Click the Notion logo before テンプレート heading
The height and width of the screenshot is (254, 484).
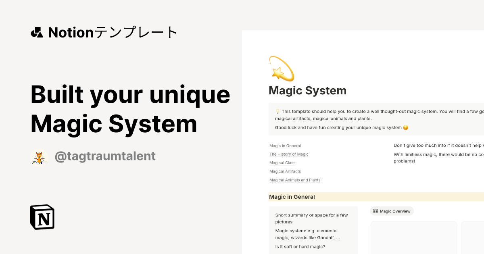point(37,32)
